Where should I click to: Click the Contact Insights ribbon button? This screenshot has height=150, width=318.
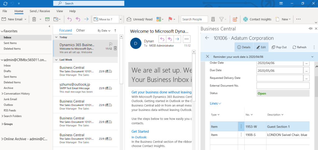coord(257,19)
